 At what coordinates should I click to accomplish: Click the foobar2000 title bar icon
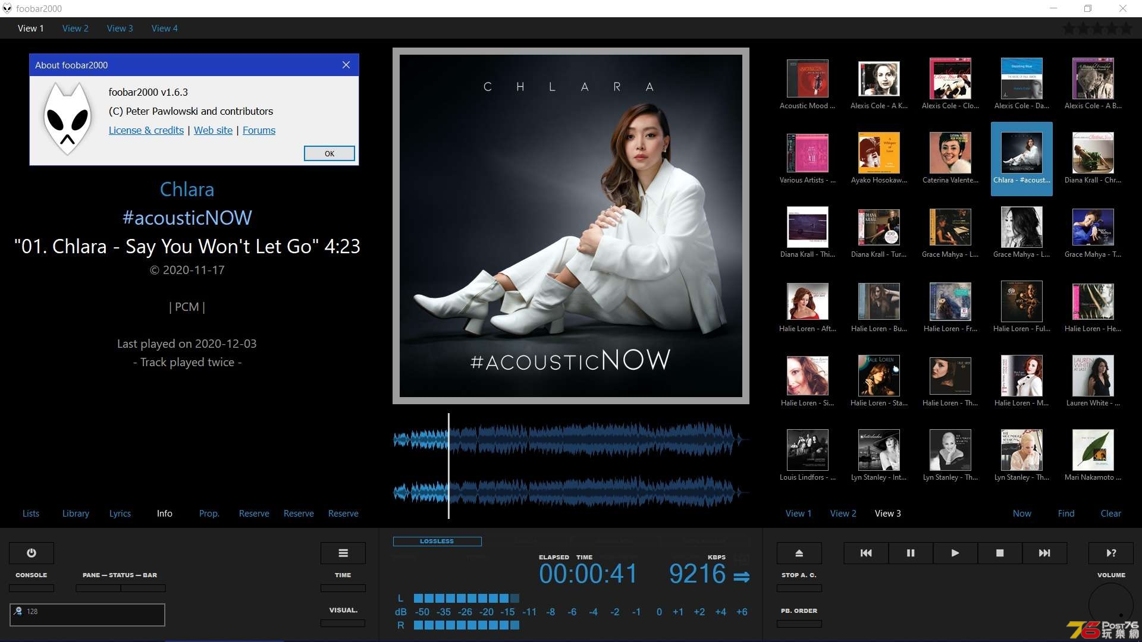coord(7,8)
